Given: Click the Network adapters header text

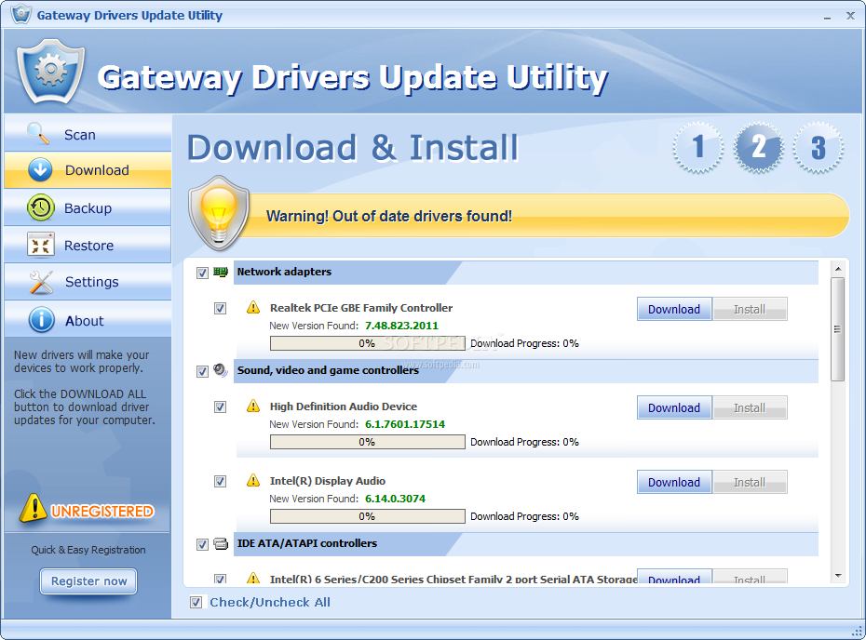Looking at the screenshot, I should coord(284,272).
